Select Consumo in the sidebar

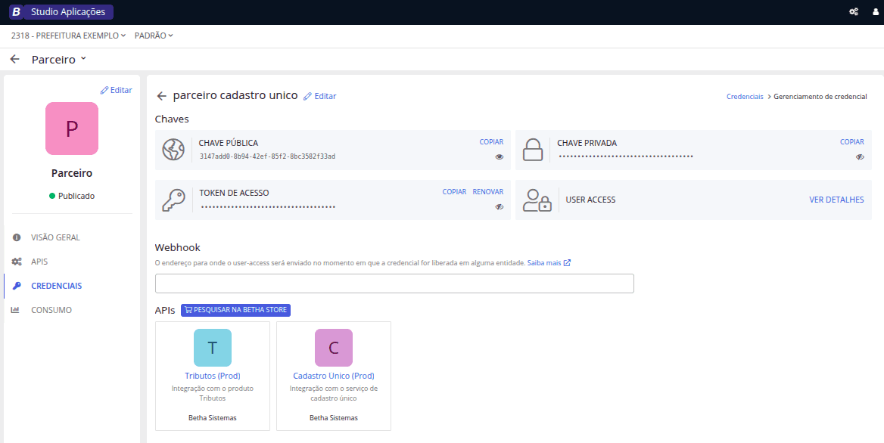click(51, 310)
